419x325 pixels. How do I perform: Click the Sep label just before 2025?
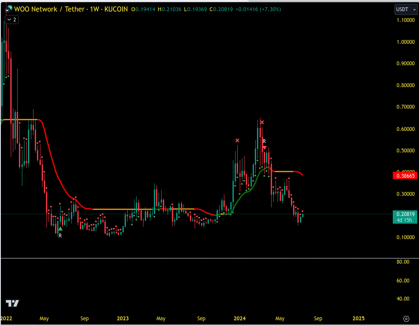pos(318,319)
